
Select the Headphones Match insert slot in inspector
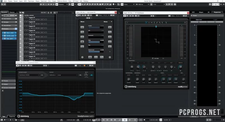pyautogui.click(x=10, y=39)
